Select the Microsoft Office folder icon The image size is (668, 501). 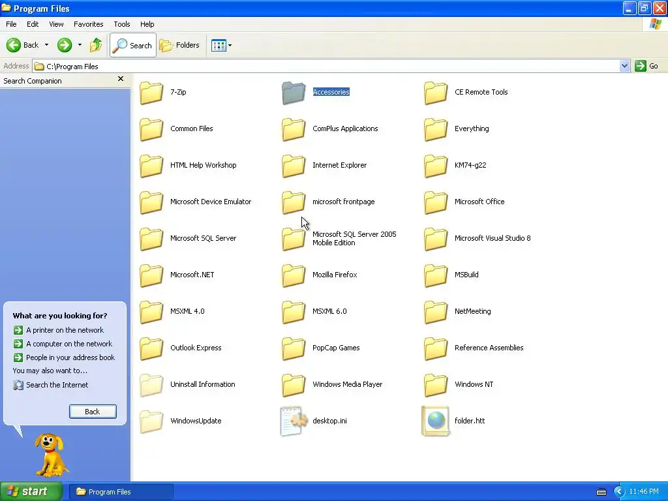tap(435, 202)
